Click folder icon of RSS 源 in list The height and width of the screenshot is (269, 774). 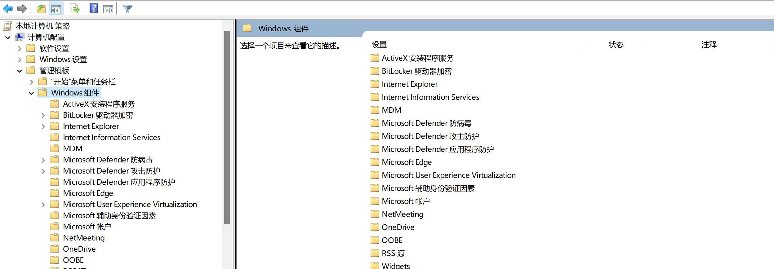375,253
